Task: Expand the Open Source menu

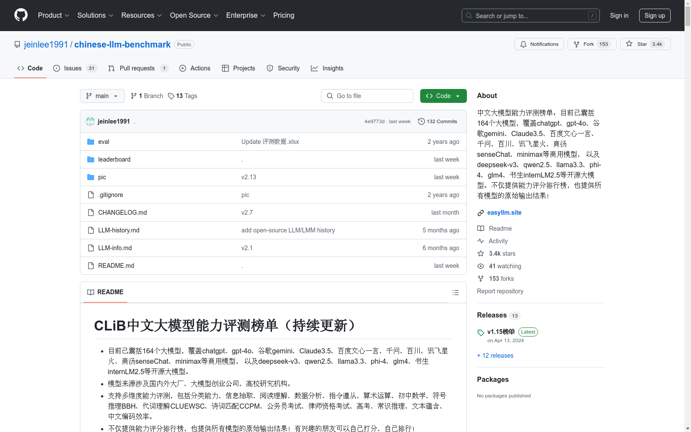Action: [194, 15]
